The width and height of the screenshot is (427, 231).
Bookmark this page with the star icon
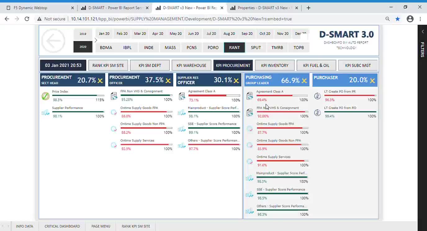coord(398,19)
